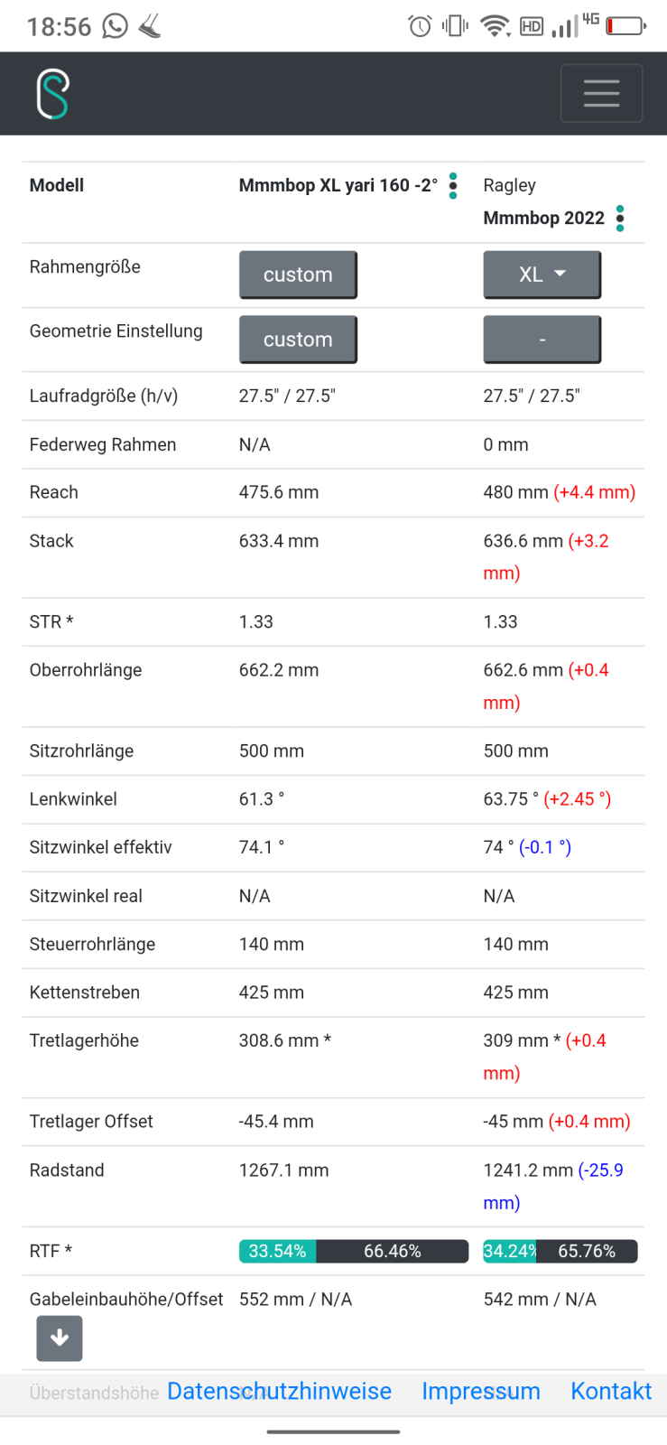Tap the site logo in the header
667x1445 pixels.
click(53, 94)
